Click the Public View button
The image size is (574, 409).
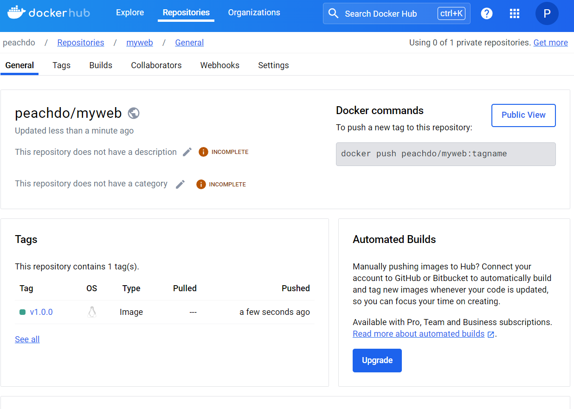[x=523, y=115]
